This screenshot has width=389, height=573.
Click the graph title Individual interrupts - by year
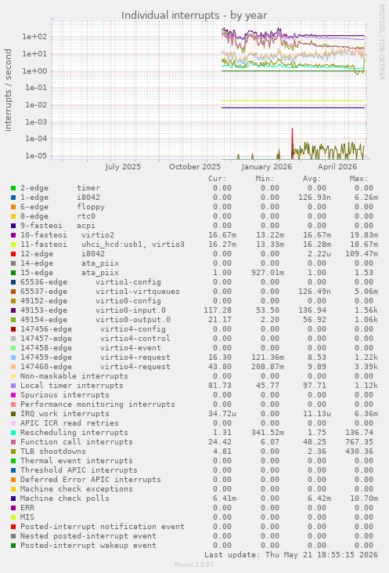pos(194,16)
